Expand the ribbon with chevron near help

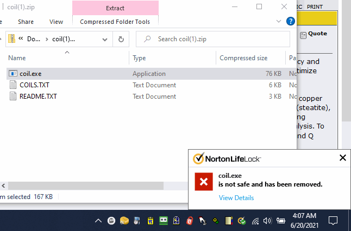[x=279, y=21]
